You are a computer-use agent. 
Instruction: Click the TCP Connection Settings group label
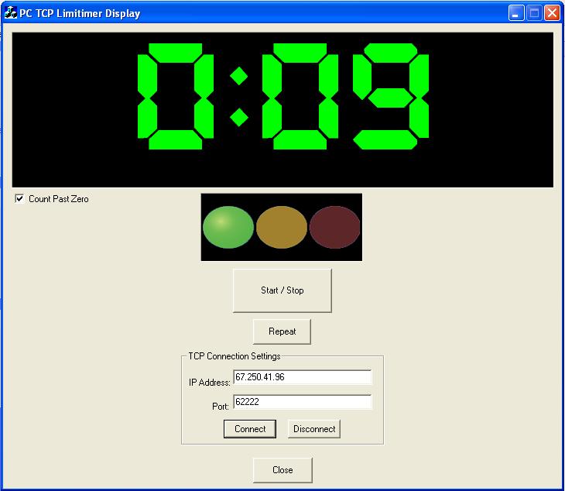[235, 356]
